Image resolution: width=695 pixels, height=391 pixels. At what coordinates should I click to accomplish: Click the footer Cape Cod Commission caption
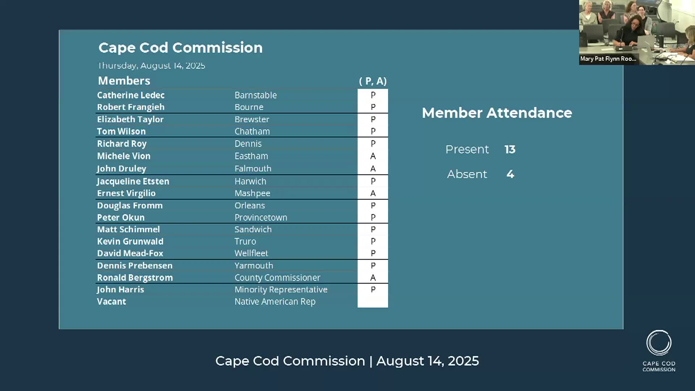pyautogui.click(x=347, y=361)
